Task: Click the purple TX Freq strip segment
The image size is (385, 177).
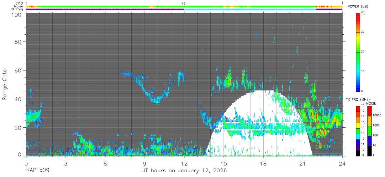Action: coord(105,9)
